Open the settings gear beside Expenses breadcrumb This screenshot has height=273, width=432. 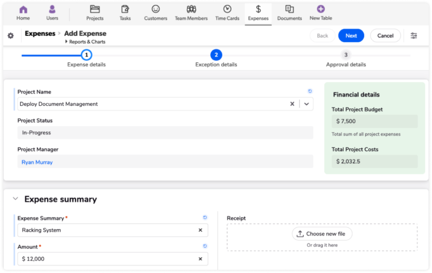(11, 36)
